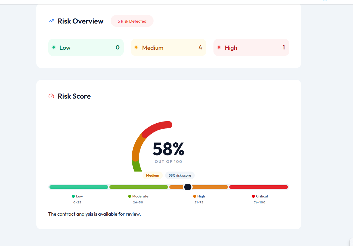Click the Low count value 0

(117, 47)
